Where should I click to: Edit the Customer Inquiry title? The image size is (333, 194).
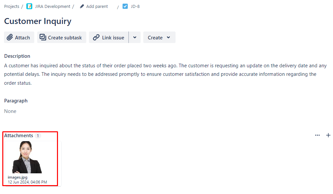pyautogui.click(x=38, y=21)
